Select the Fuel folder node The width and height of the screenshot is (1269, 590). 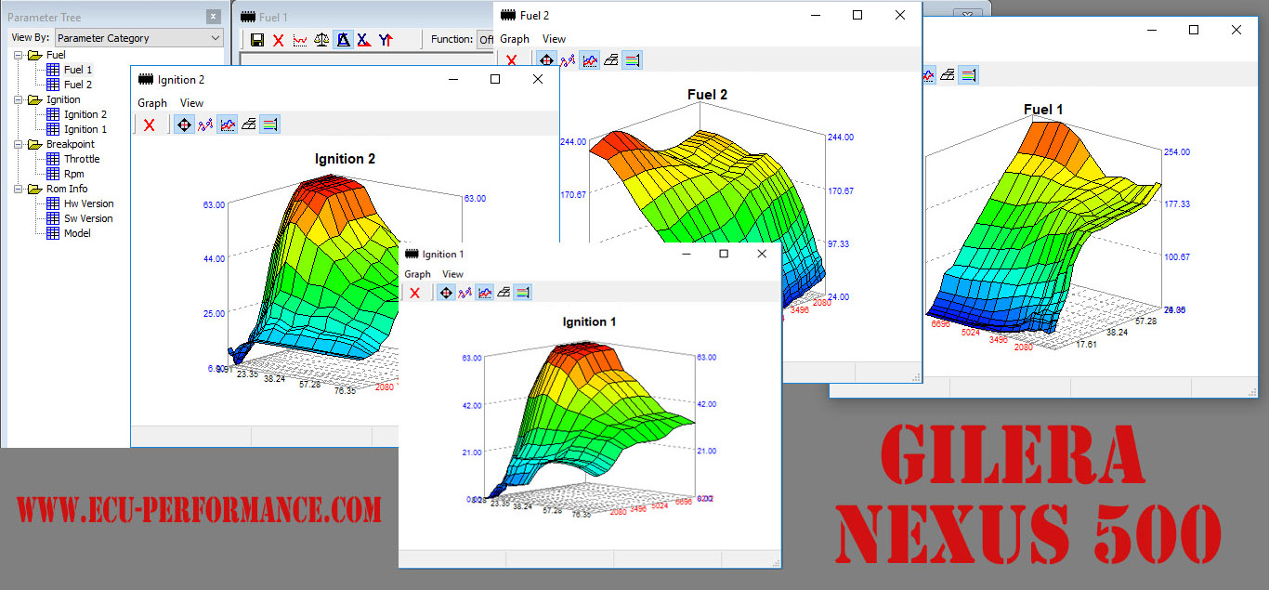(x=56, y=55)
